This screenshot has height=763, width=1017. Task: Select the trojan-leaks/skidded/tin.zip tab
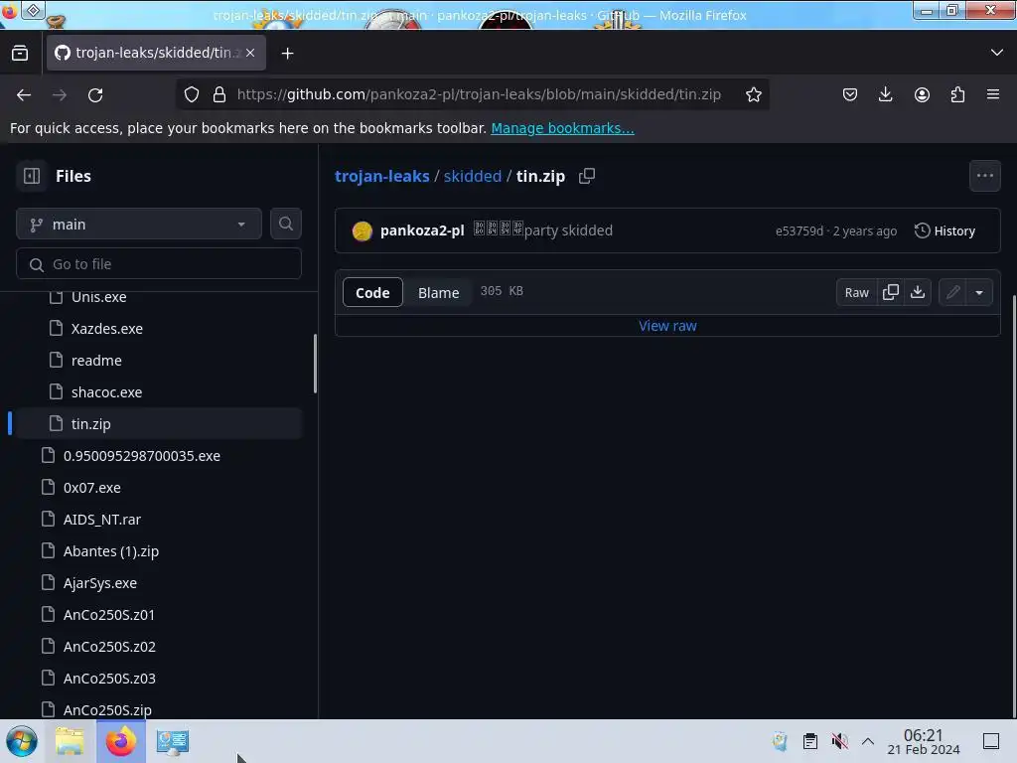(156, 53)
